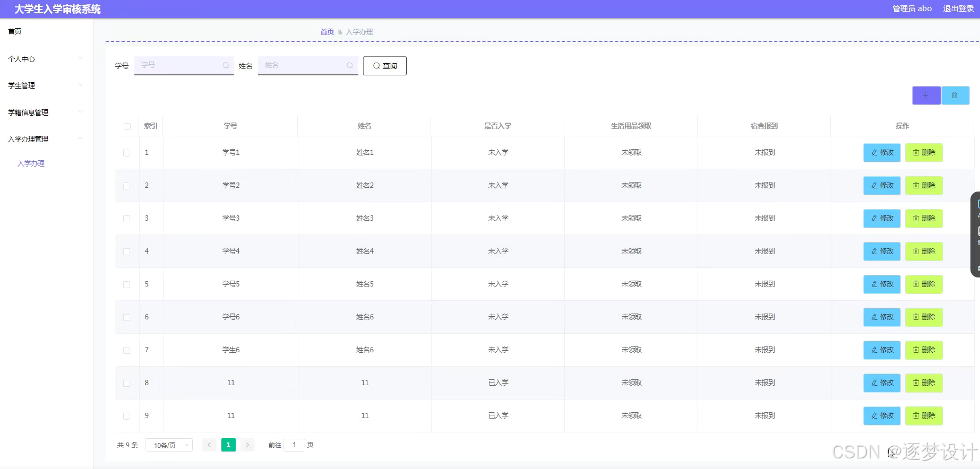Click the 学号 column header
Viewport: 980px width, 469px height.
(x=230, y=126)
